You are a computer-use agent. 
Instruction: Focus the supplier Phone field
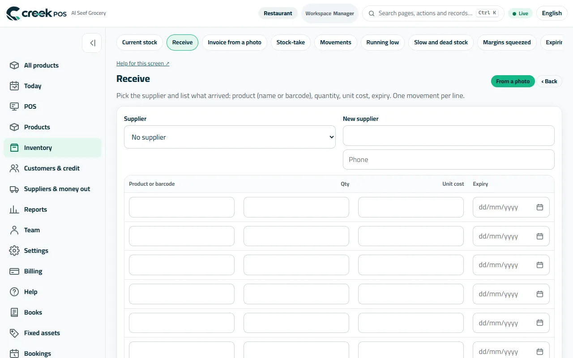pos(449,159)
